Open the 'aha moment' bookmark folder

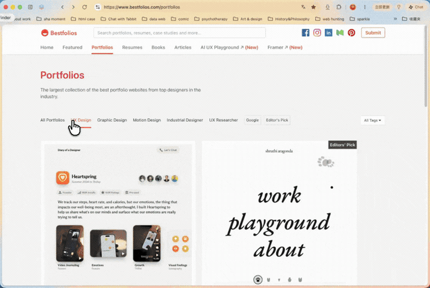pyautogui.click(x=51, y=19)
